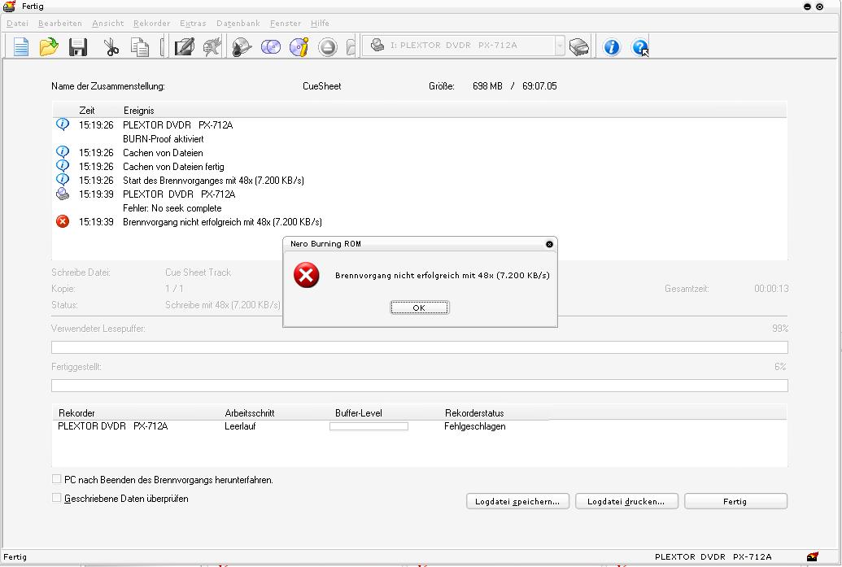Open help with the blue question mark icon
842x567 pixels.
pyautogui.click(x=640, y=47)
